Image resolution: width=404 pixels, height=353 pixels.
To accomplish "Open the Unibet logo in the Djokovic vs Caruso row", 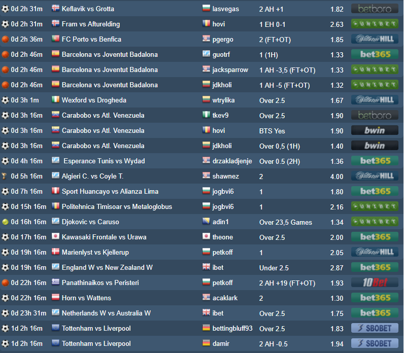I will pos(375,222).
